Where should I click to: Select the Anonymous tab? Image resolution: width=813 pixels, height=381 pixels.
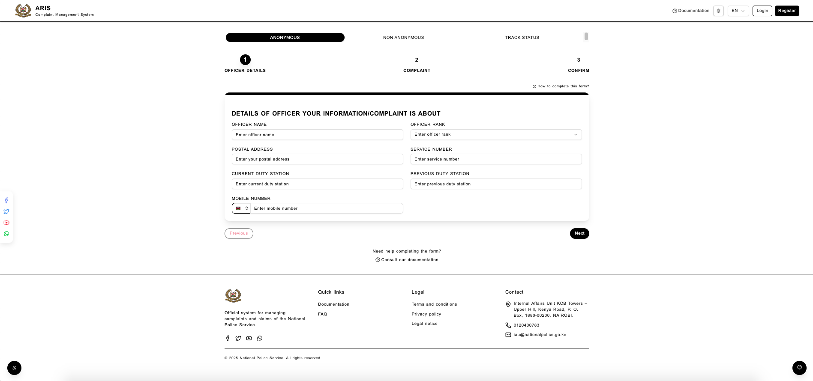(x=285, y=38)
